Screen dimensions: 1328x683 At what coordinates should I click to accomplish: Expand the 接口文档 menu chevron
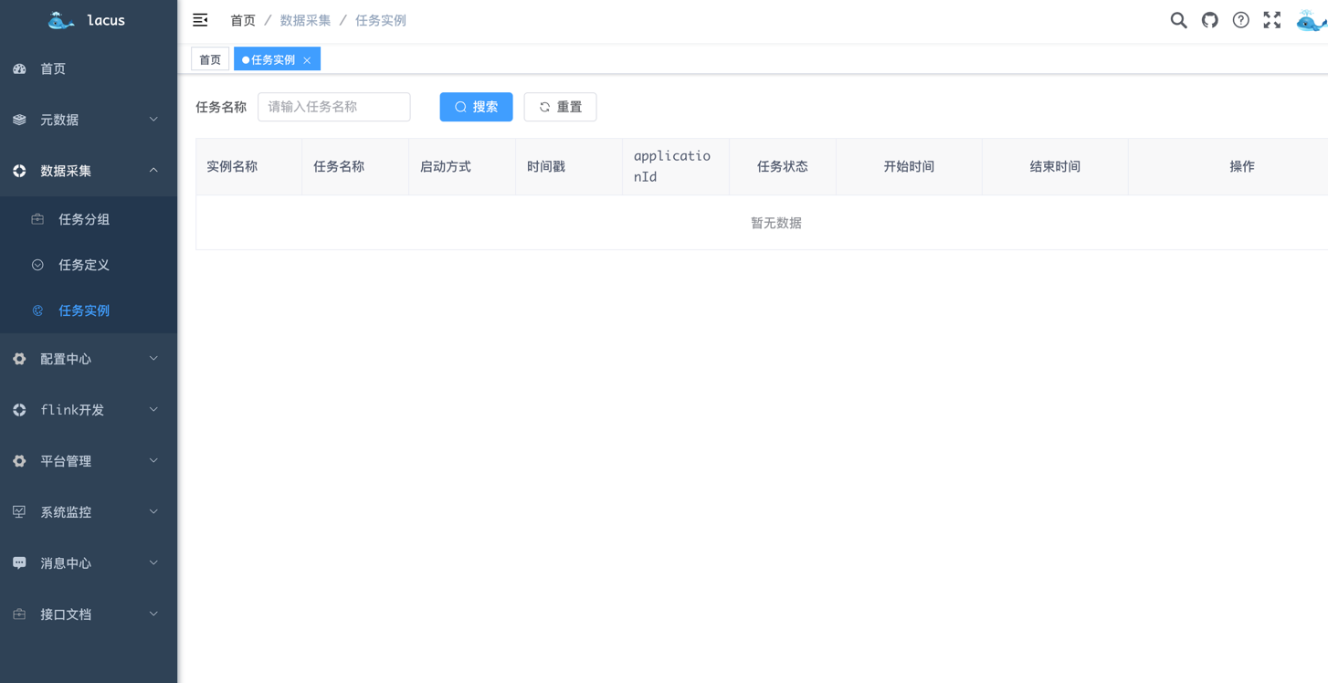click(153, 615)
